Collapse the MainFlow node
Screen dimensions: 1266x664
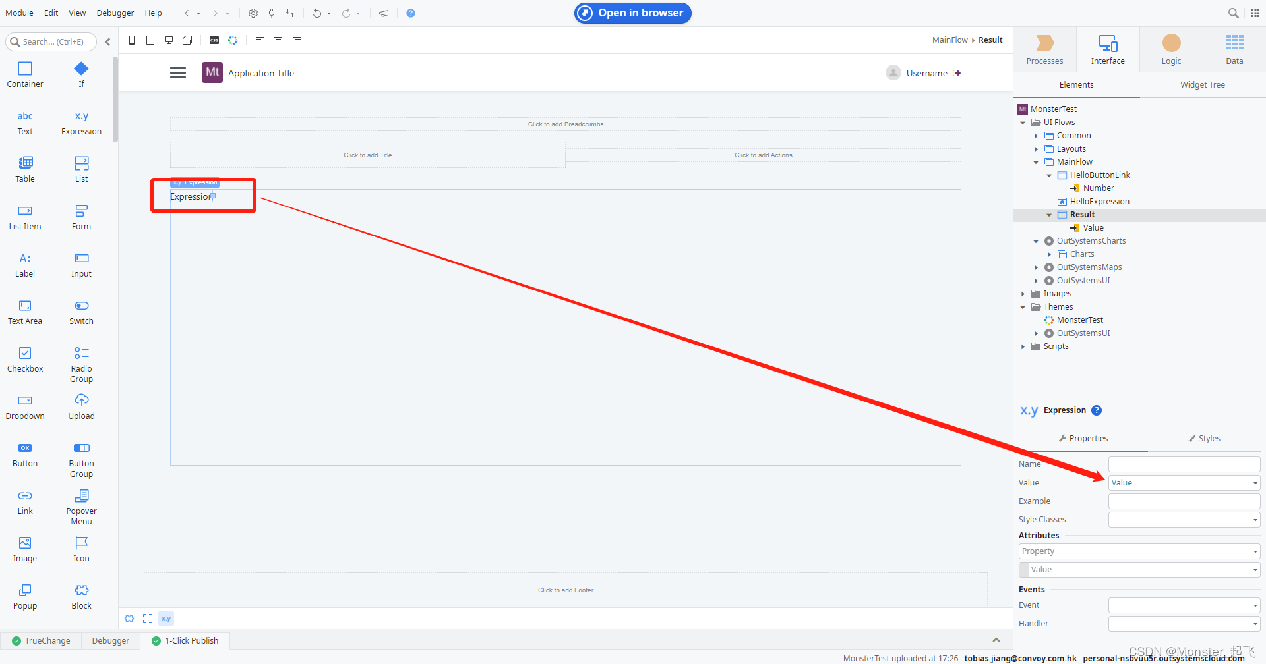pyautogui.click(x=1036, y=162)
